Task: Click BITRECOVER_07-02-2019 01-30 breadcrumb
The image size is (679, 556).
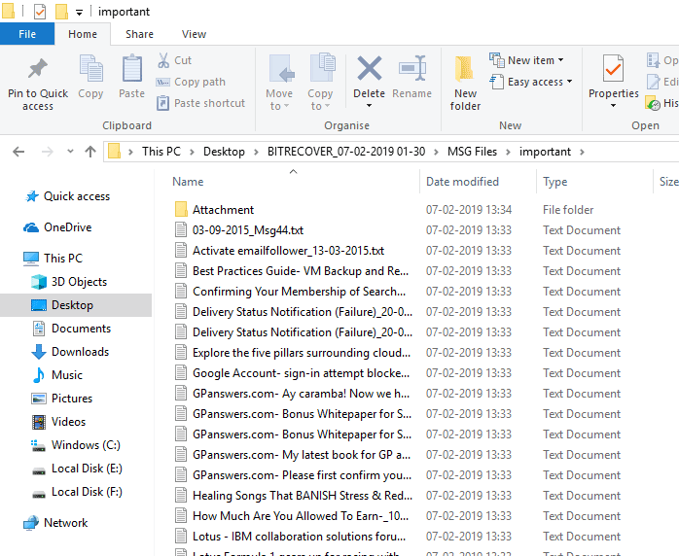Action: pos(346,152)
